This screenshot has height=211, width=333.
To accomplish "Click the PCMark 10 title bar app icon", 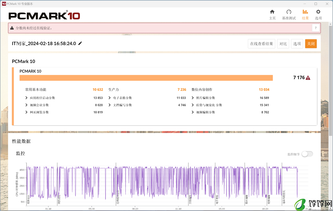I will 4,4.
